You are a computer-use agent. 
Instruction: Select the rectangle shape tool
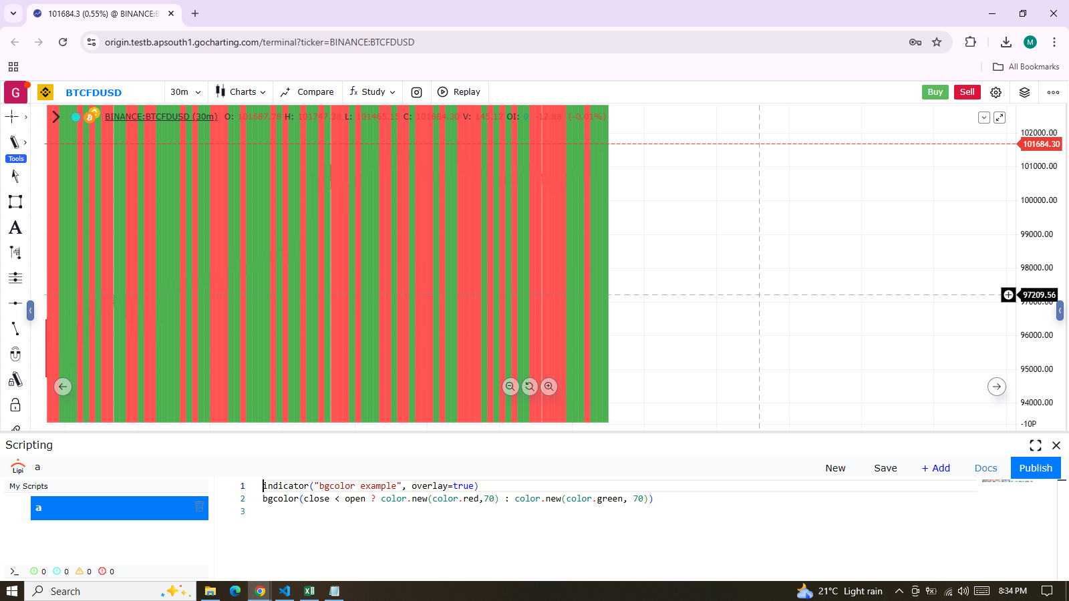click(15, 202)
